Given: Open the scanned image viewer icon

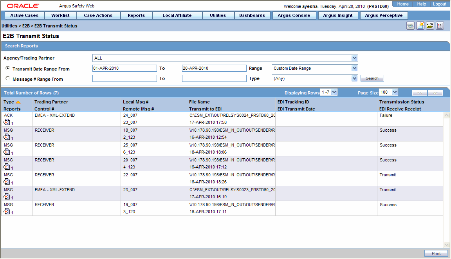Looking at the screenshot, I should click(410, 25).
